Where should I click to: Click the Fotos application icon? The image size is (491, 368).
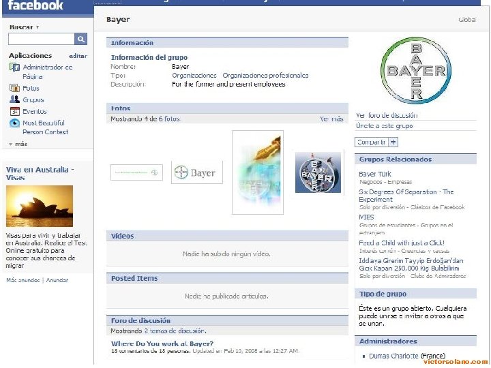pos(14,88)
